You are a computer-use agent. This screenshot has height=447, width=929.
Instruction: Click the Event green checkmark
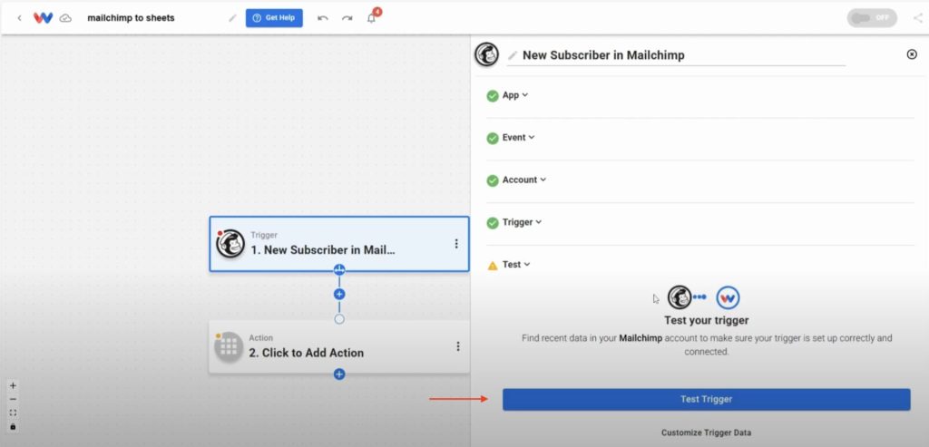493,138
